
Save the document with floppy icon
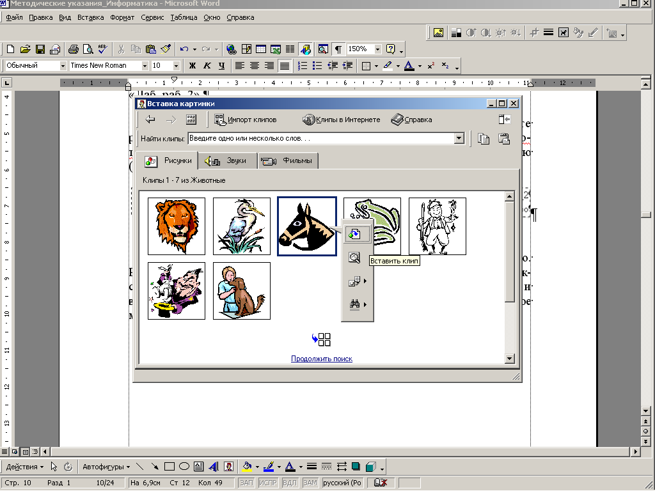pos(40,49)
